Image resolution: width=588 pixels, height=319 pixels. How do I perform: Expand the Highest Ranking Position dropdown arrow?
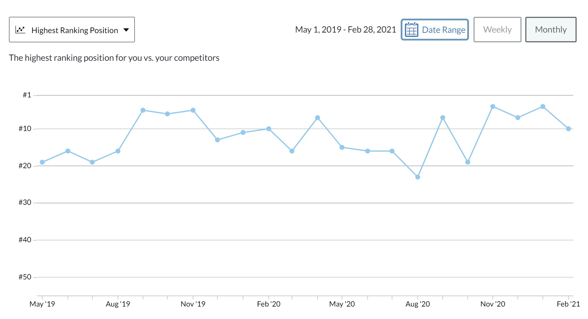(126, 30)
